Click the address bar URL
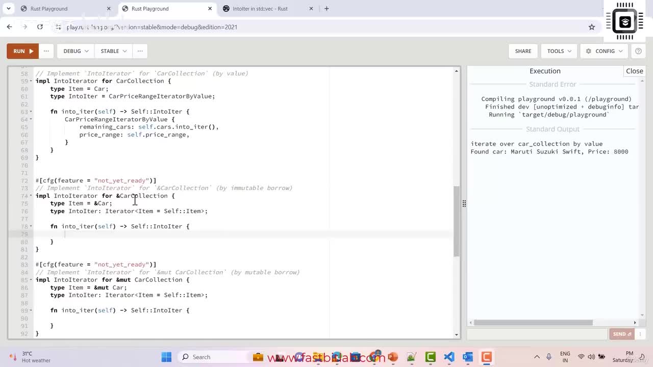653x367 pixels. [152, 27]
